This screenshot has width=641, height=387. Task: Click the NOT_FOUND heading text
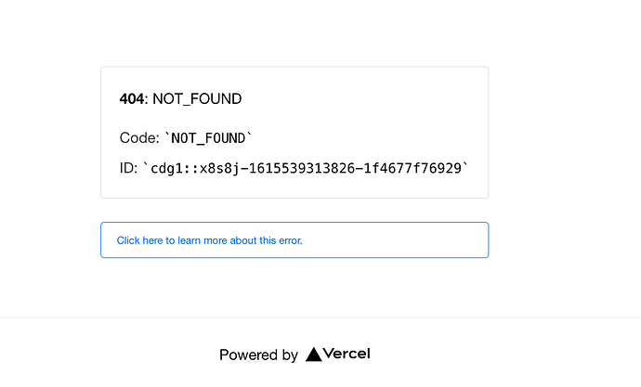tap(197, 98)
